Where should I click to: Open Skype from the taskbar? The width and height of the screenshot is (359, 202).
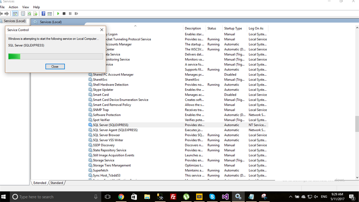click(x=212, y=197)
